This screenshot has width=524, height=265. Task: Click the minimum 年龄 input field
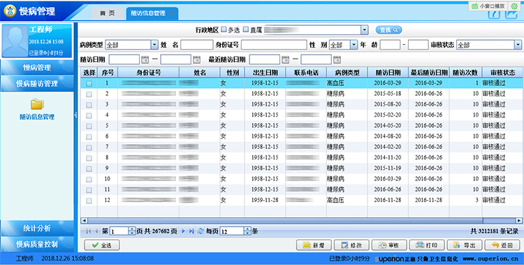pyautogui.click(x=390, y=45)
